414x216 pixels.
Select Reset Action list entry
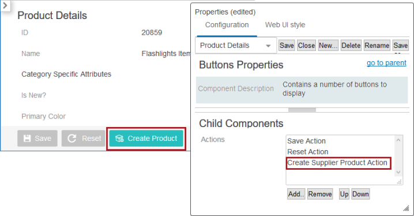[307, 152]
